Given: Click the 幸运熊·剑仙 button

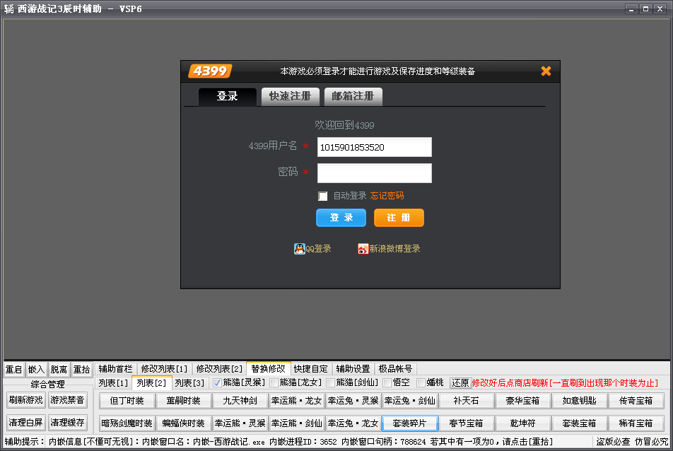Looking at the screenshot, I should [x=297, y=423].
